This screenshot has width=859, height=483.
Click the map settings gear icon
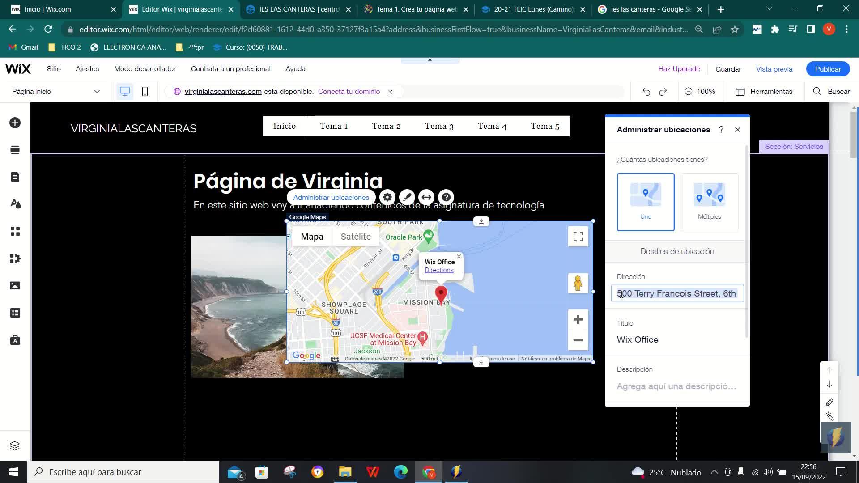(387, 197)
